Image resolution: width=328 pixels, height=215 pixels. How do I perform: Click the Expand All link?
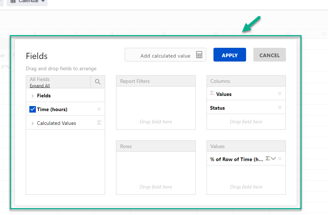click(x=40, y=86)
